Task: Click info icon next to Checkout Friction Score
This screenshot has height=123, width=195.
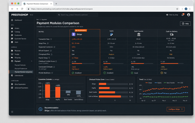Action: tap(56, 61)
